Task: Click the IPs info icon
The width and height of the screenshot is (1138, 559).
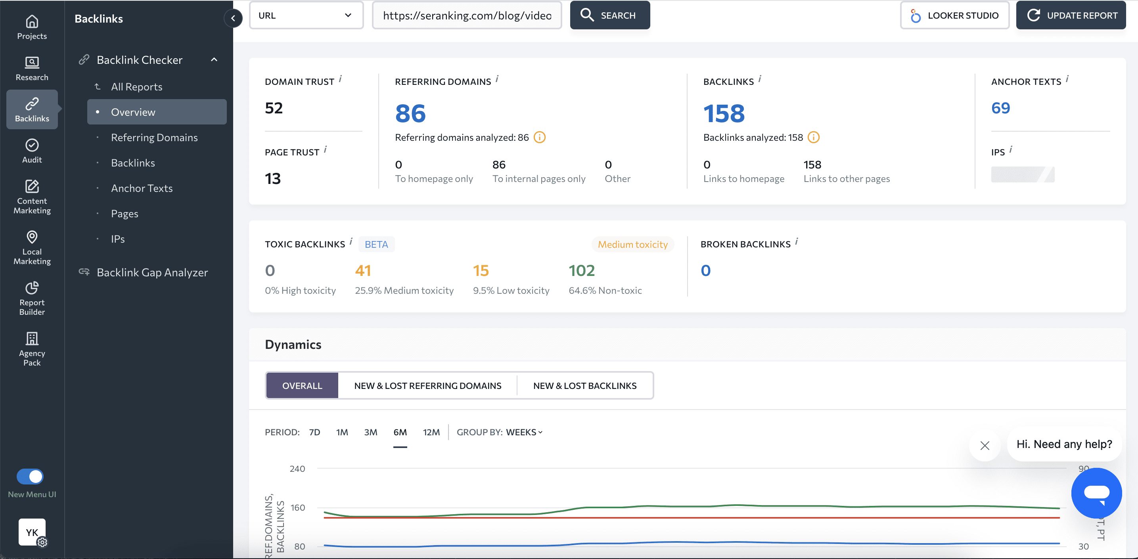Action: pyautogui.click(x=1011, y=150)
